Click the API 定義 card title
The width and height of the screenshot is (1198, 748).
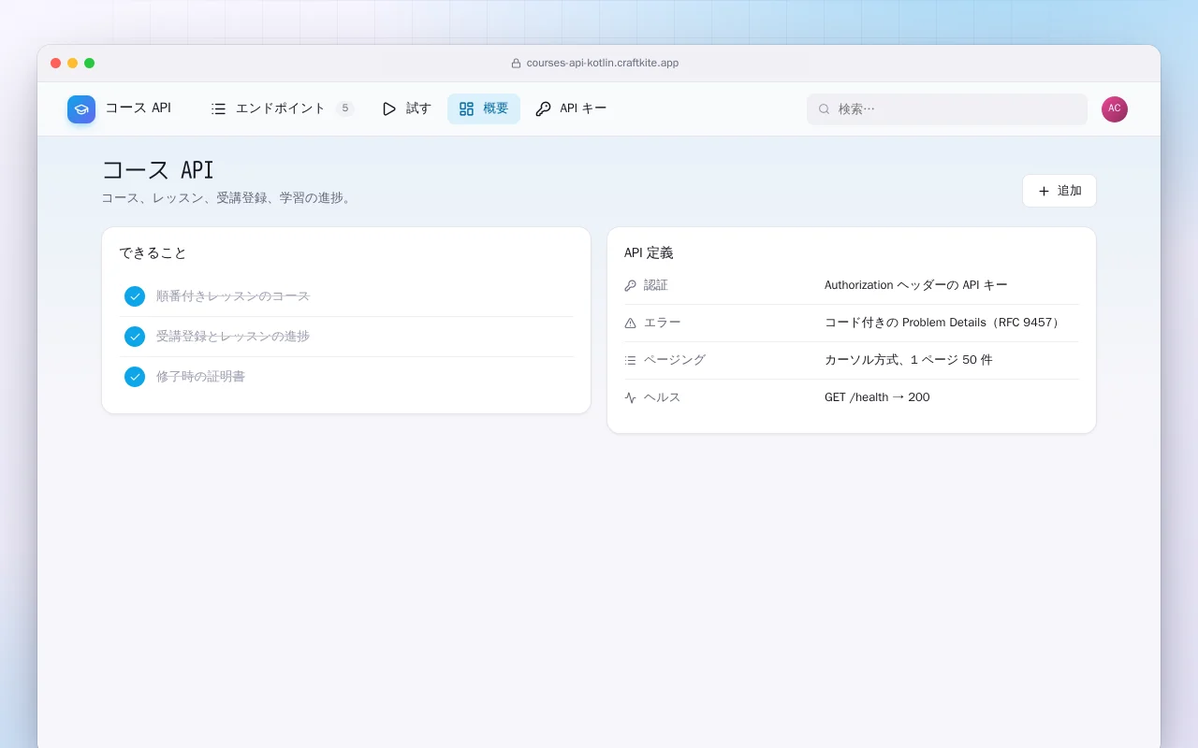649,253
